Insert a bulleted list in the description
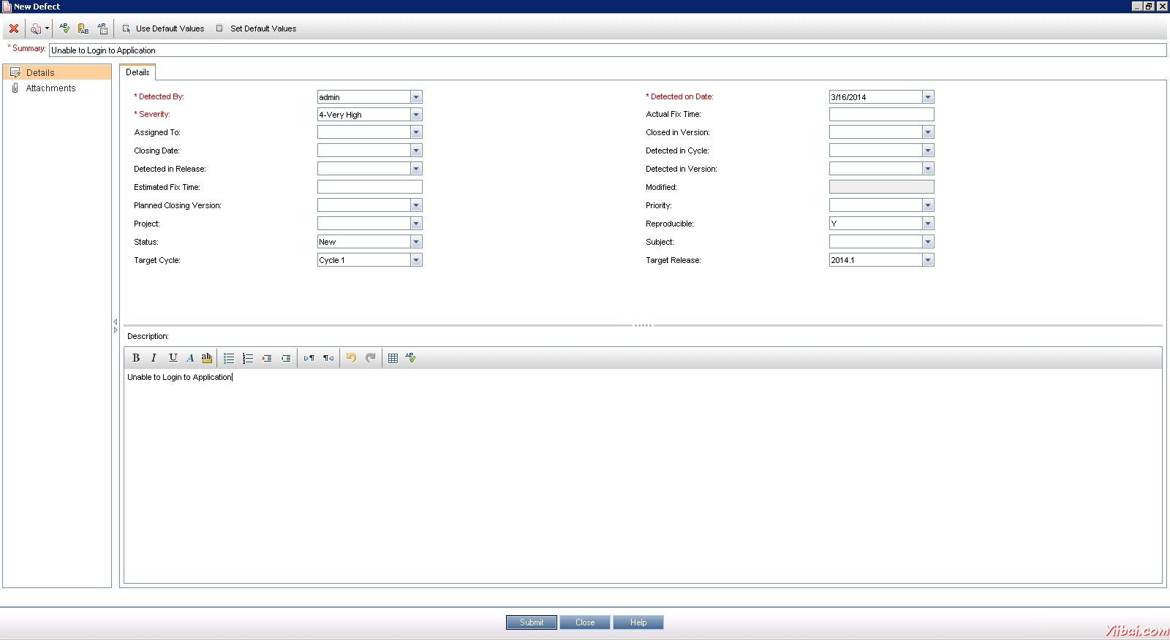 click(229, 358)
